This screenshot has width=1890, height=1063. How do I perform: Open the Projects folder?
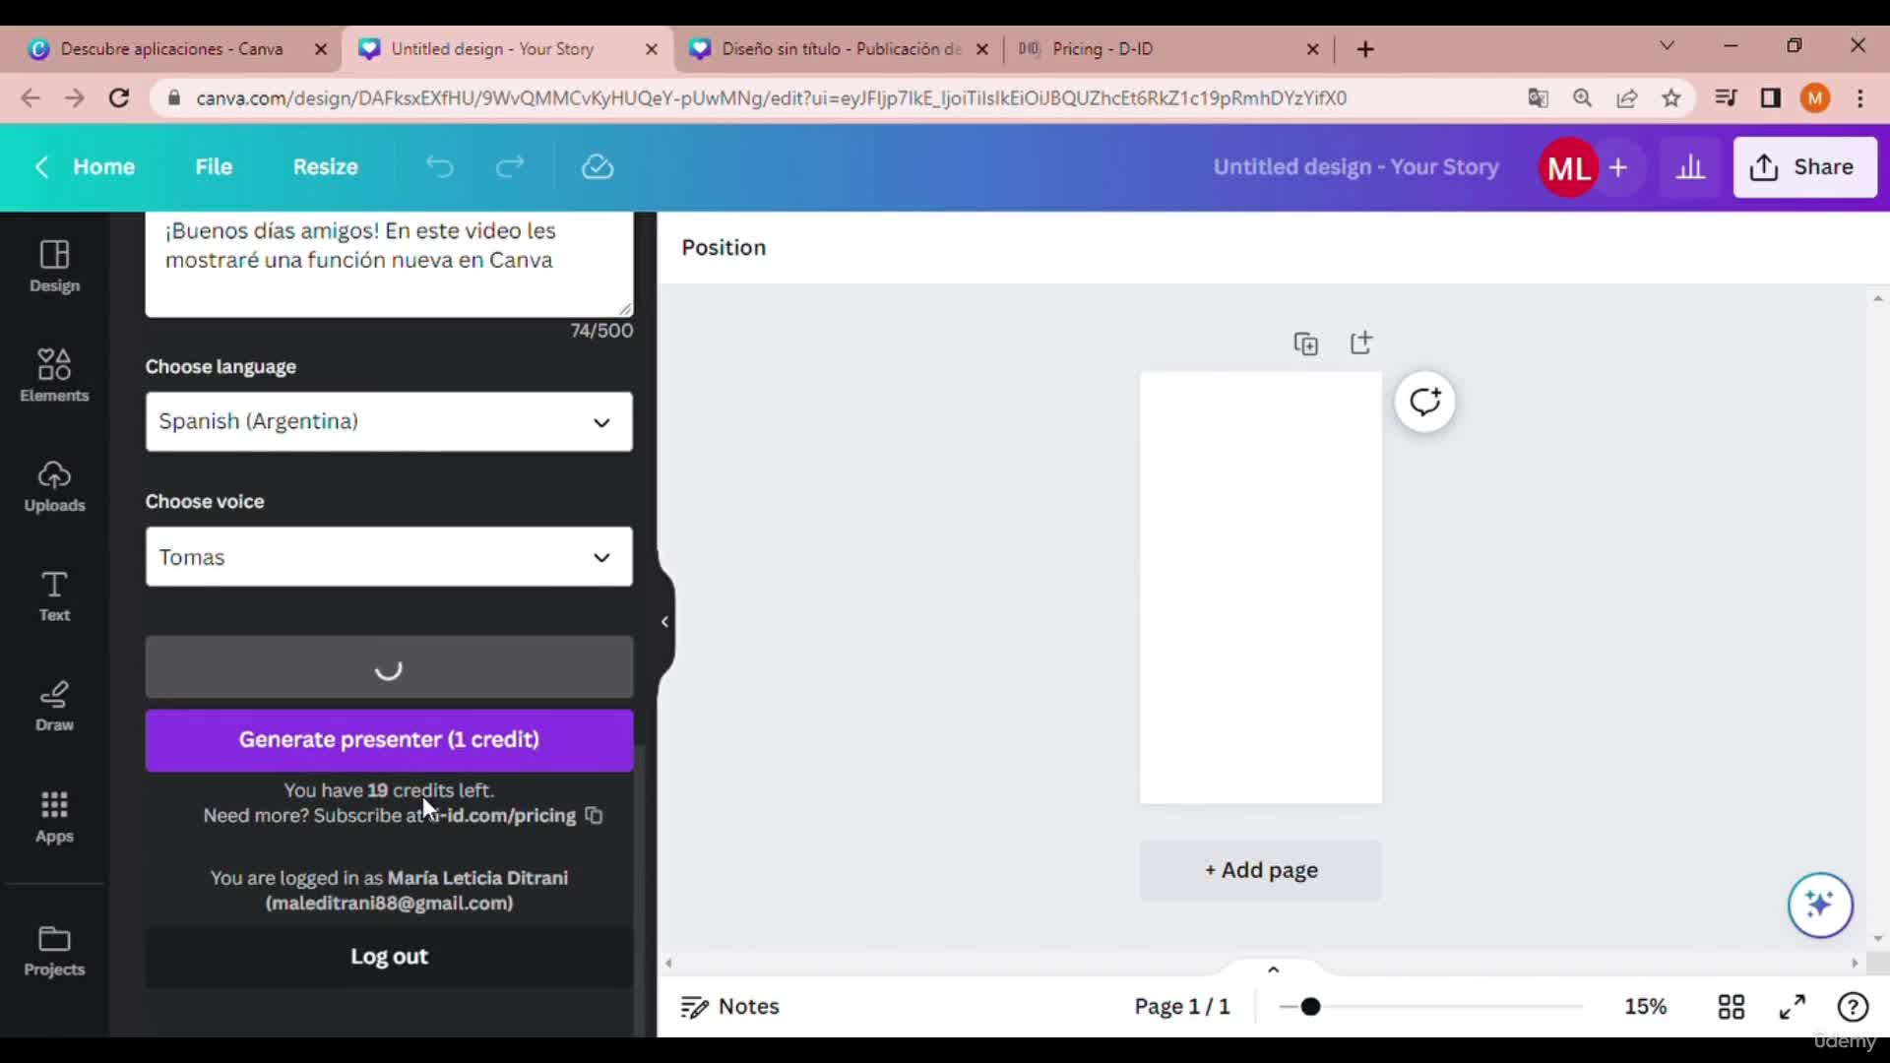(54, 951)
